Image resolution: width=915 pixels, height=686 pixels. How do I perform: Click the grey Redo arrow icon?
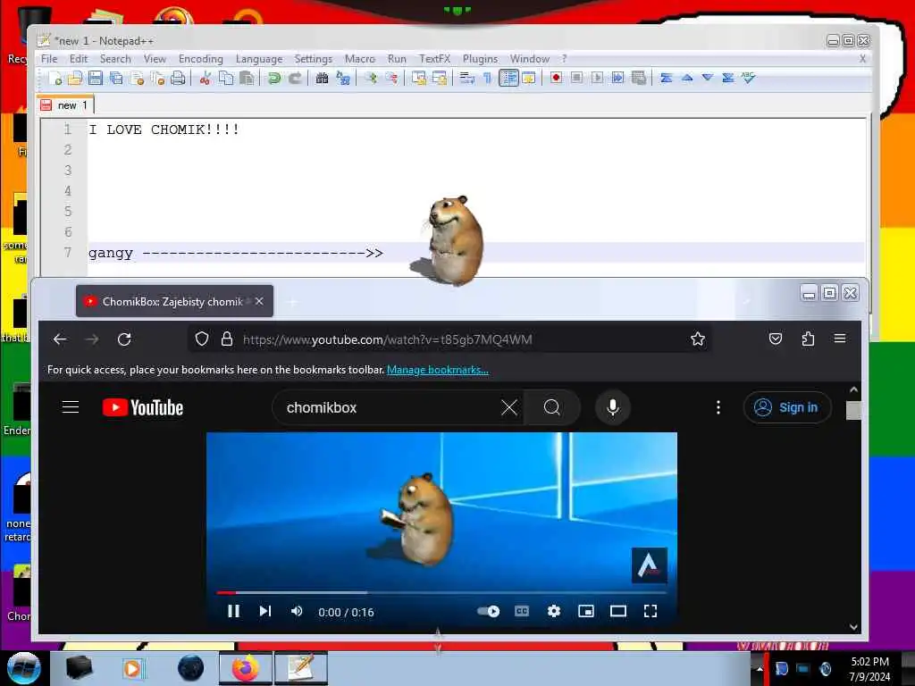tap(295, 79)
